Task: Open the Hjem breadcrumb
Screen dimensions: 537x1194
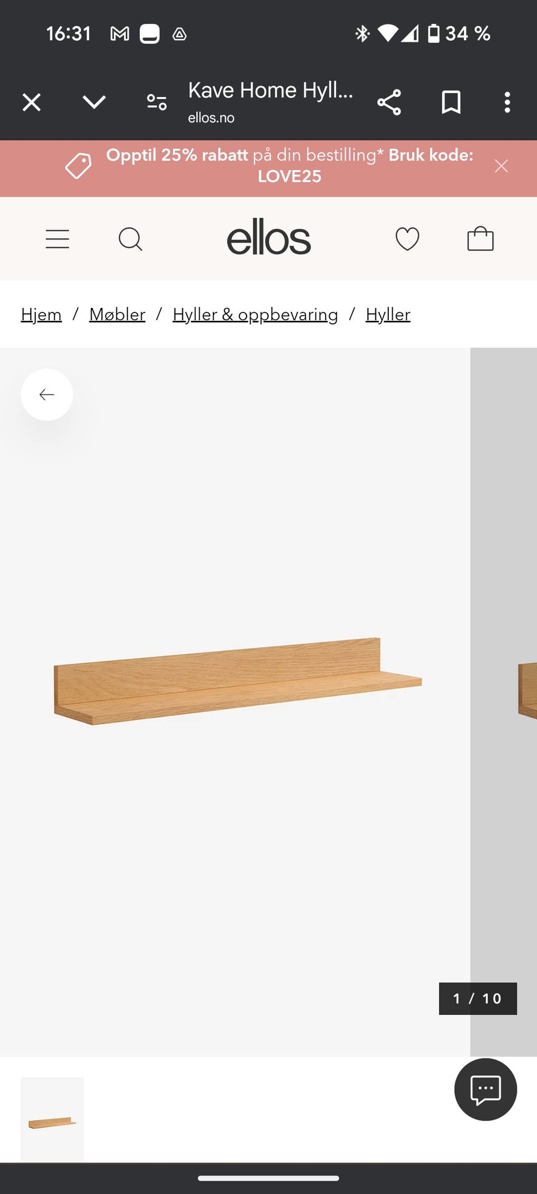Action: [x=41, y=315]
